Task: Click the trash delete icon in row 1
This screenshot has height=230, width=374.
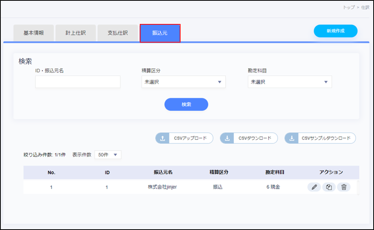Action: point(344,187)
